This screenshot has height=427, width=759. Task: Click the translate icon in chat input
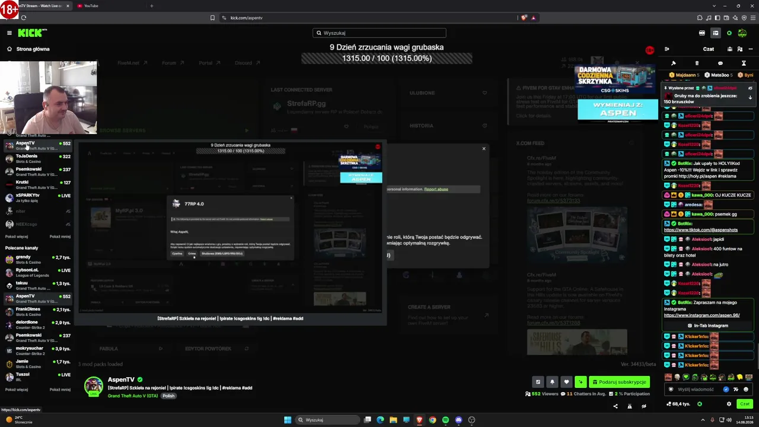click(x=736, y=390)
